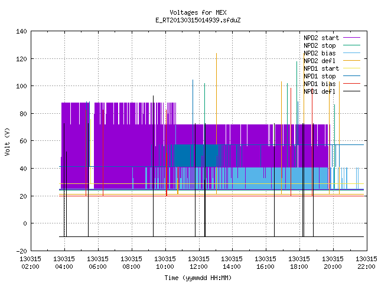Screen dimensions: 378x283
Task: Click the 'NPD1 defl' legend label
Action: pyautogui.click(x=320, y=92)
